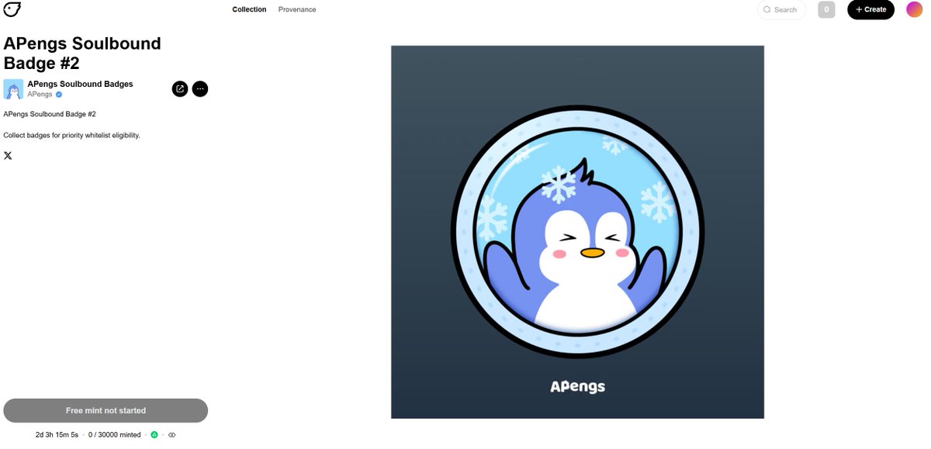Click the APengs Soulbound Badge #2 heading

[x=82, y=53]
